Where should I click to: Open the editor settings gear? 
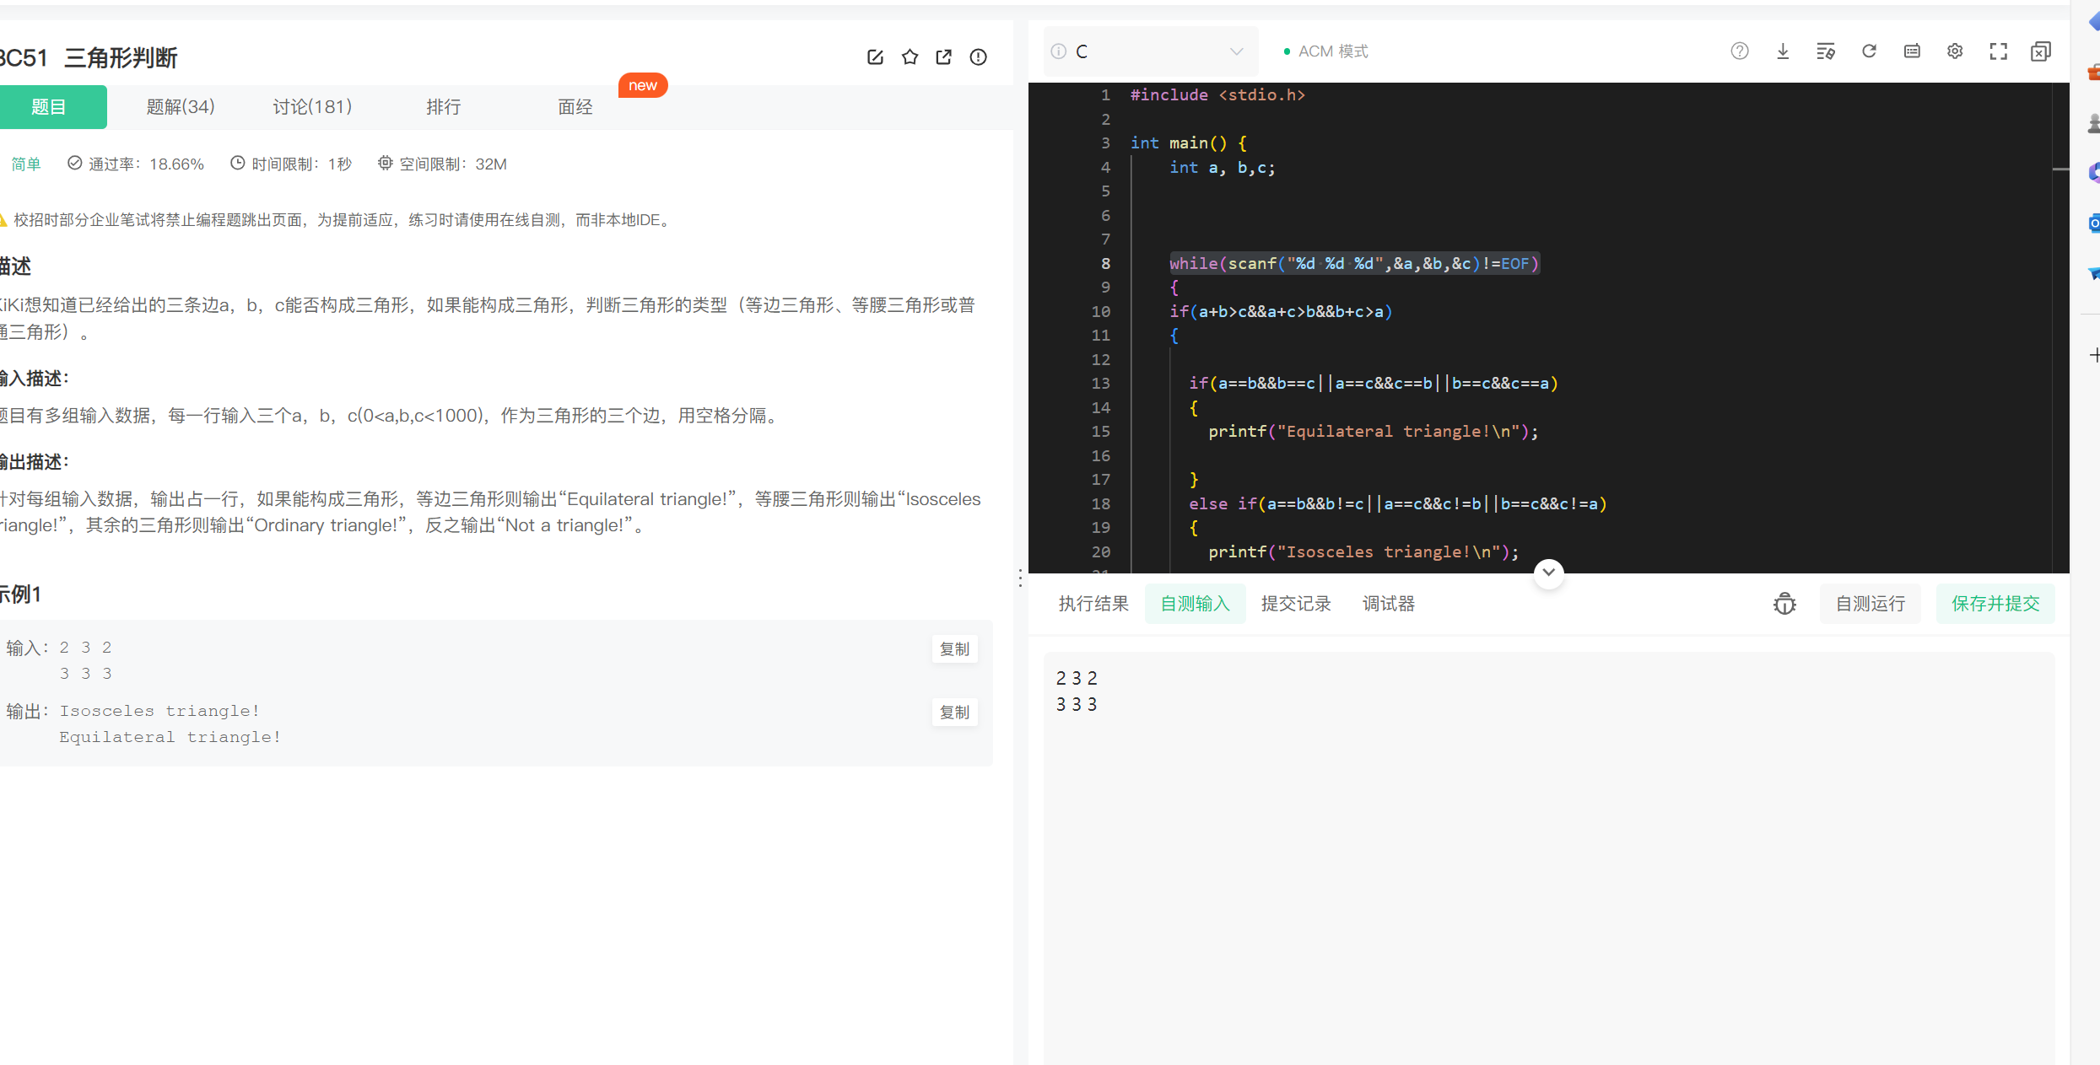1955,51
